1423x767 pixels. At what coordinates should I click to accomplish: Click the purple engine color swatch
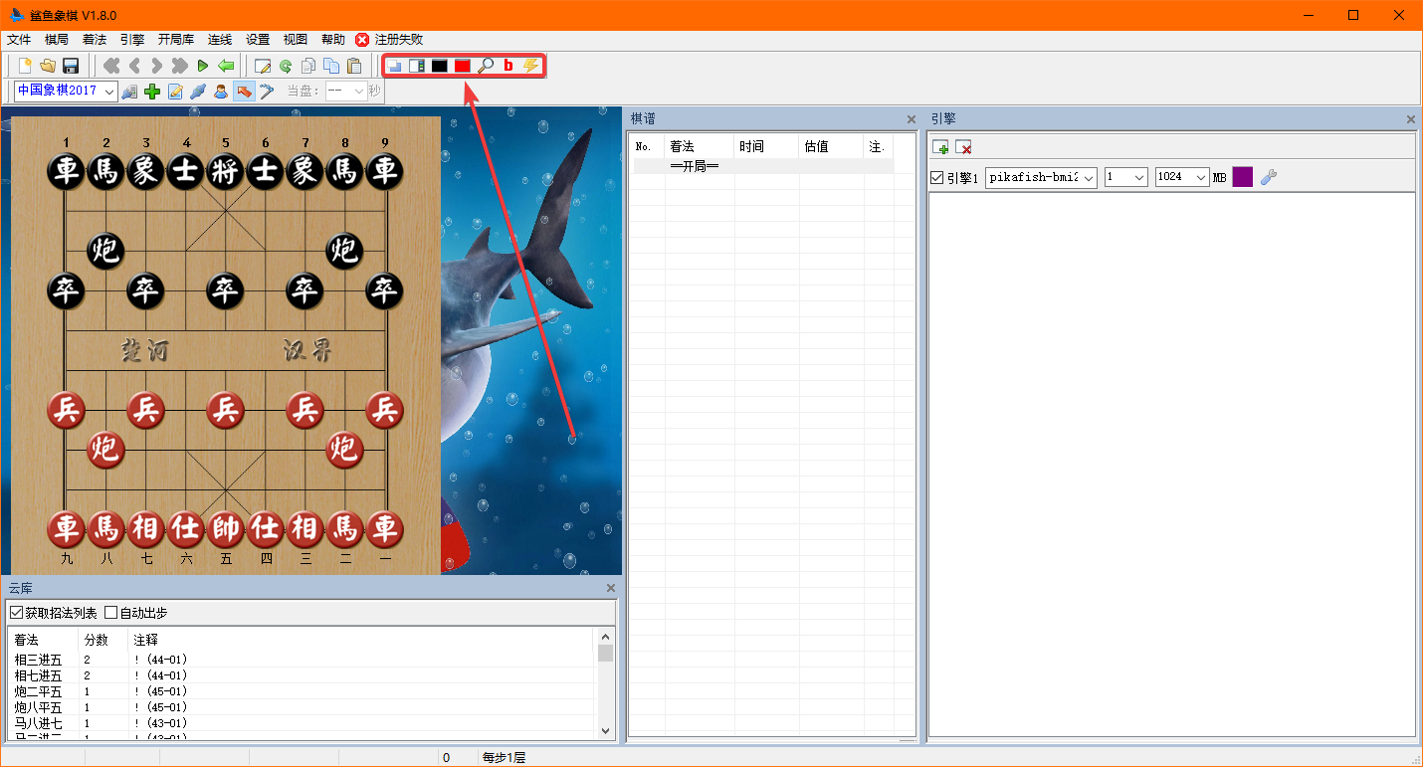(x=1243, y=177)
